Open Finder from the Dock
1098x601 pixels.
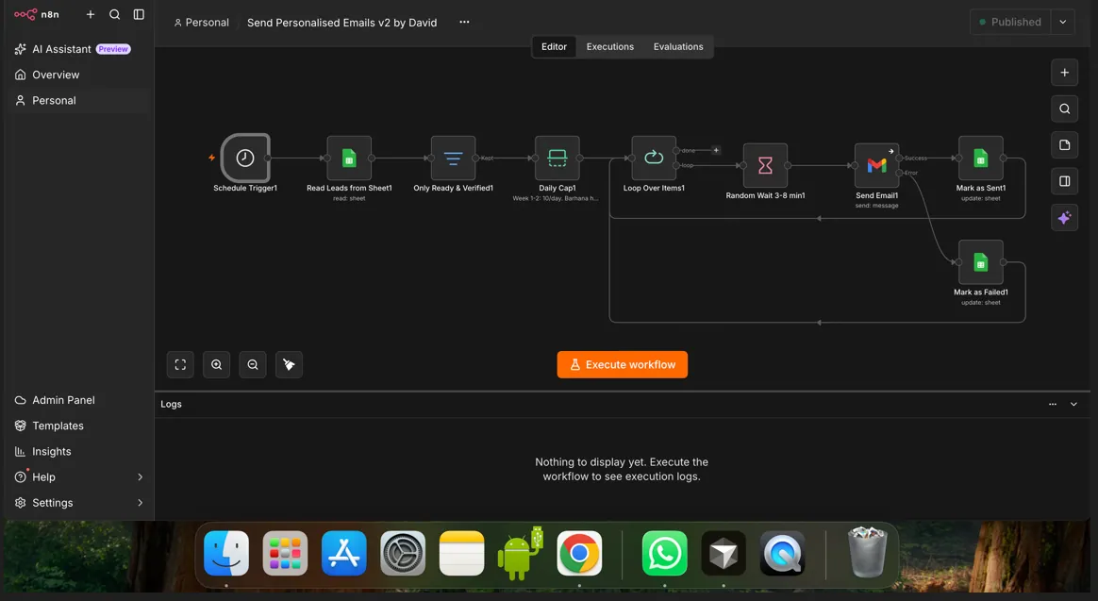[226, 554]
